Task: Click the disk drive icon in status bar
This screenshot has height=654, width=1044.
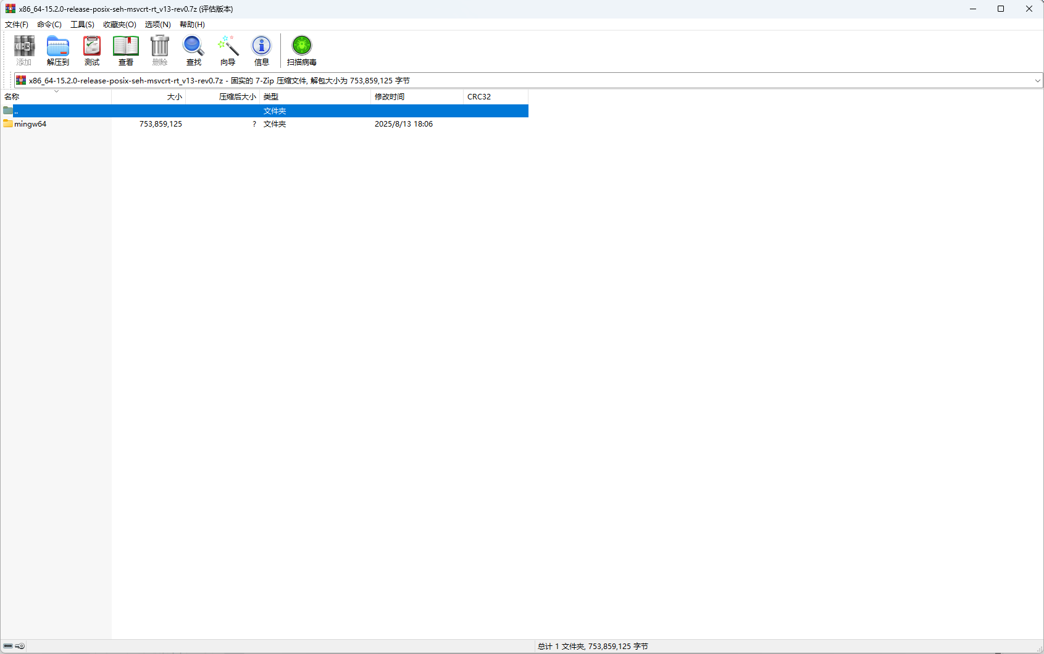Action: click(x=8, y=646)
